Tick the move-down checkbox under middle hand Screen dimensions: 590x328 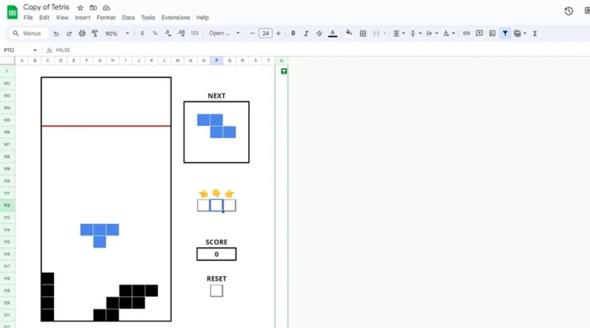[x=216, y=205]
